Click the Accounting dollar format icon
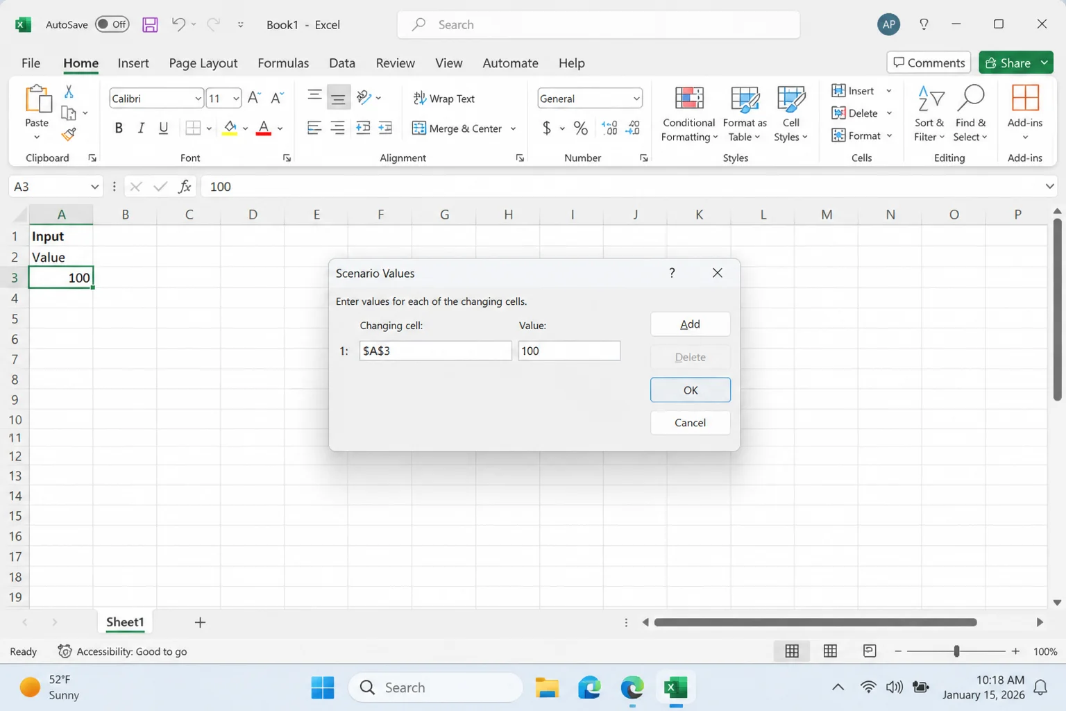 click(x=547, y=128)
